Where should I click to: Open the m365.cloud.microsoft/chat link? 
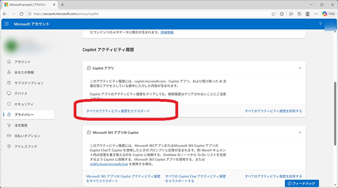(x=109, y=164)
